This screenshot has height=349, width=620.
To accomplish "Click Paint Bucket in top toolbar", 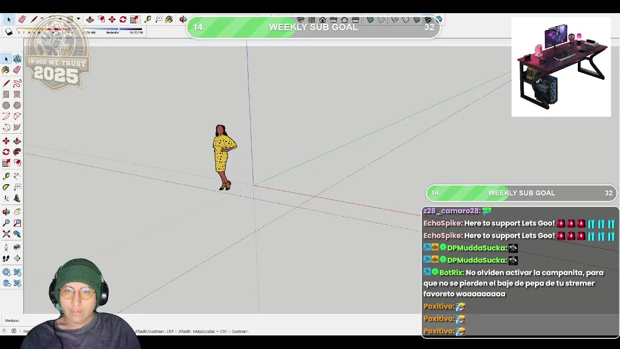I will point(169,19).
